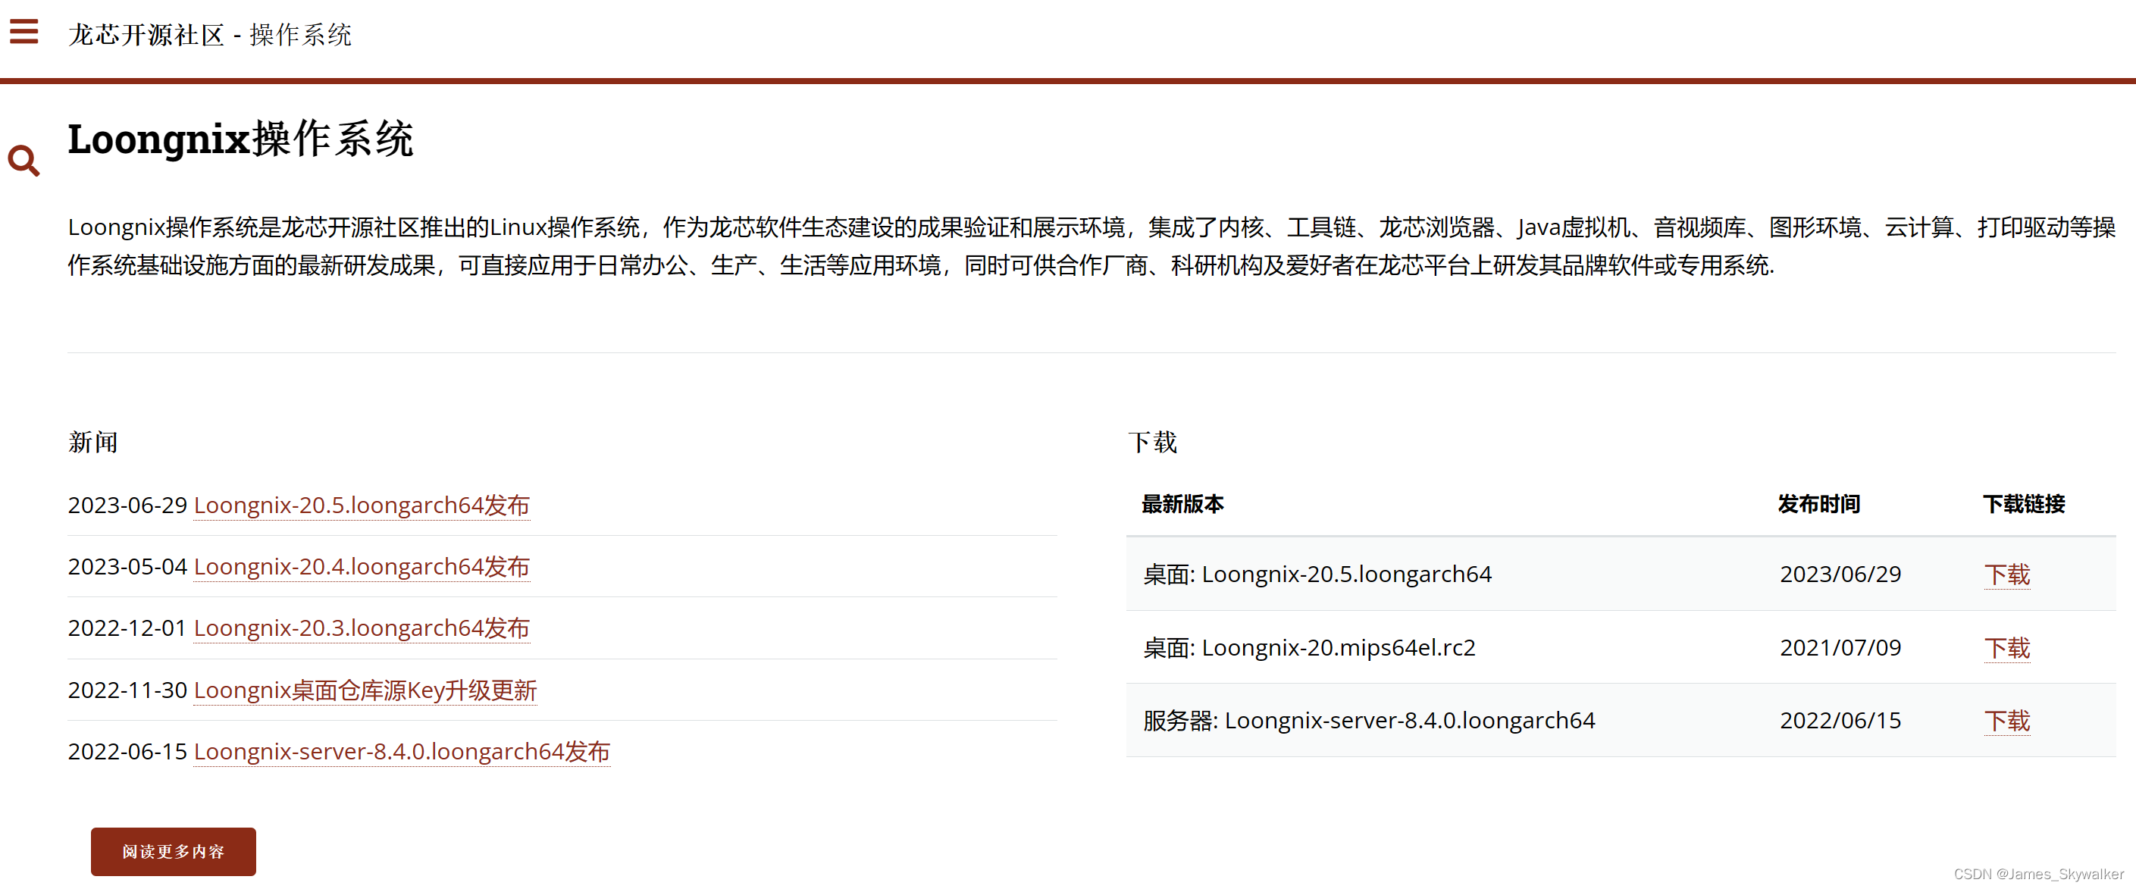This screenshot has width=2136, height=889.
Task: Select the 桌面: Loongnix-20.5.loongarch64 table row
Action: (1317, 574)
